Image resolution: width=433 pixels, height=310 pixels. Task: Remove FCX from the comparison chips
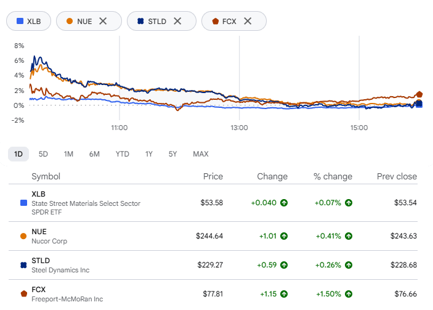pyautogui.click(x=248, y=21)
